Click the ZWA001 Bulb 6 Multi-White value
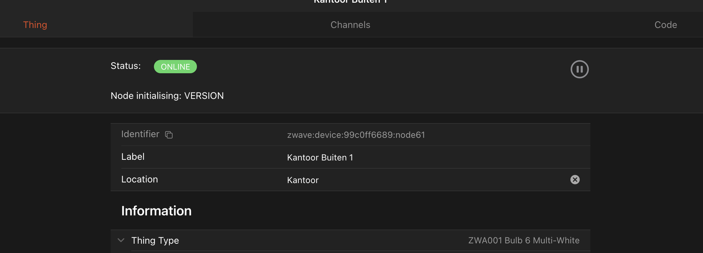The width and height of the screenshot is (703, 253). (523, 240)
